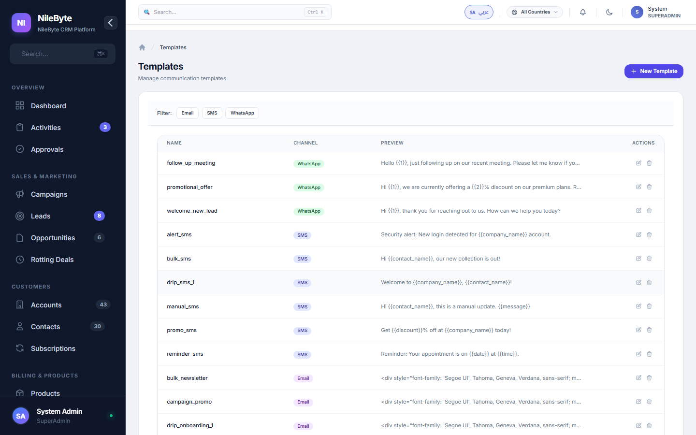696x435 pixels.
Task: Click the Templates breadcrumb link
Action: (x=173, y=47)
